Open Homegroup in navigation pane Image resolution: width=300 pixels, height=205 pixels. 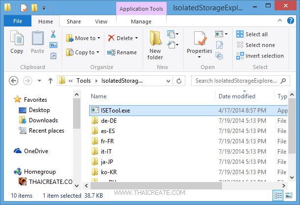point(35,172)
